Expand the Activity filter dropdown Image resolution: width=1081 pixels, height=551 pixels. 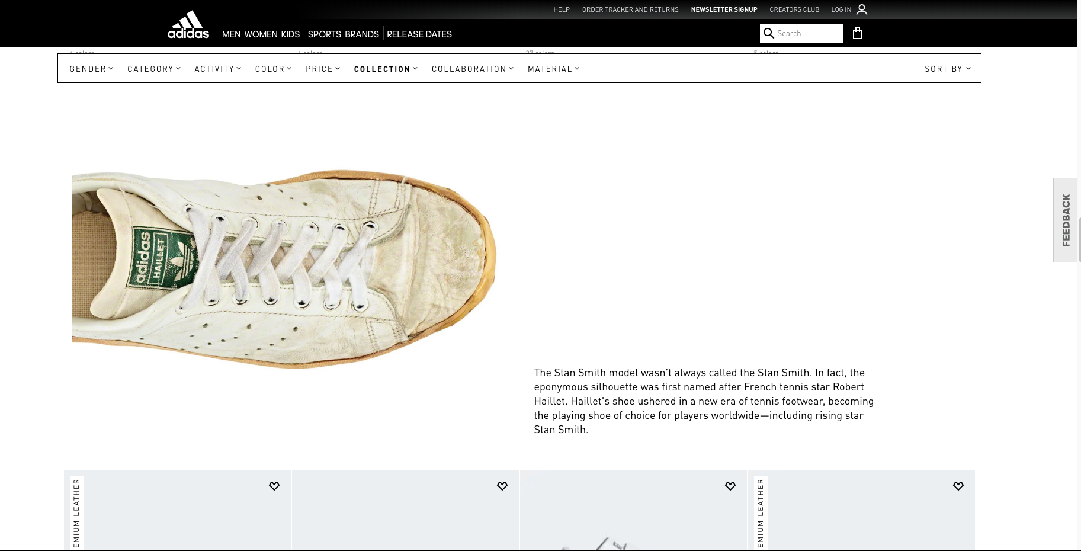click(x=217, y=69)
